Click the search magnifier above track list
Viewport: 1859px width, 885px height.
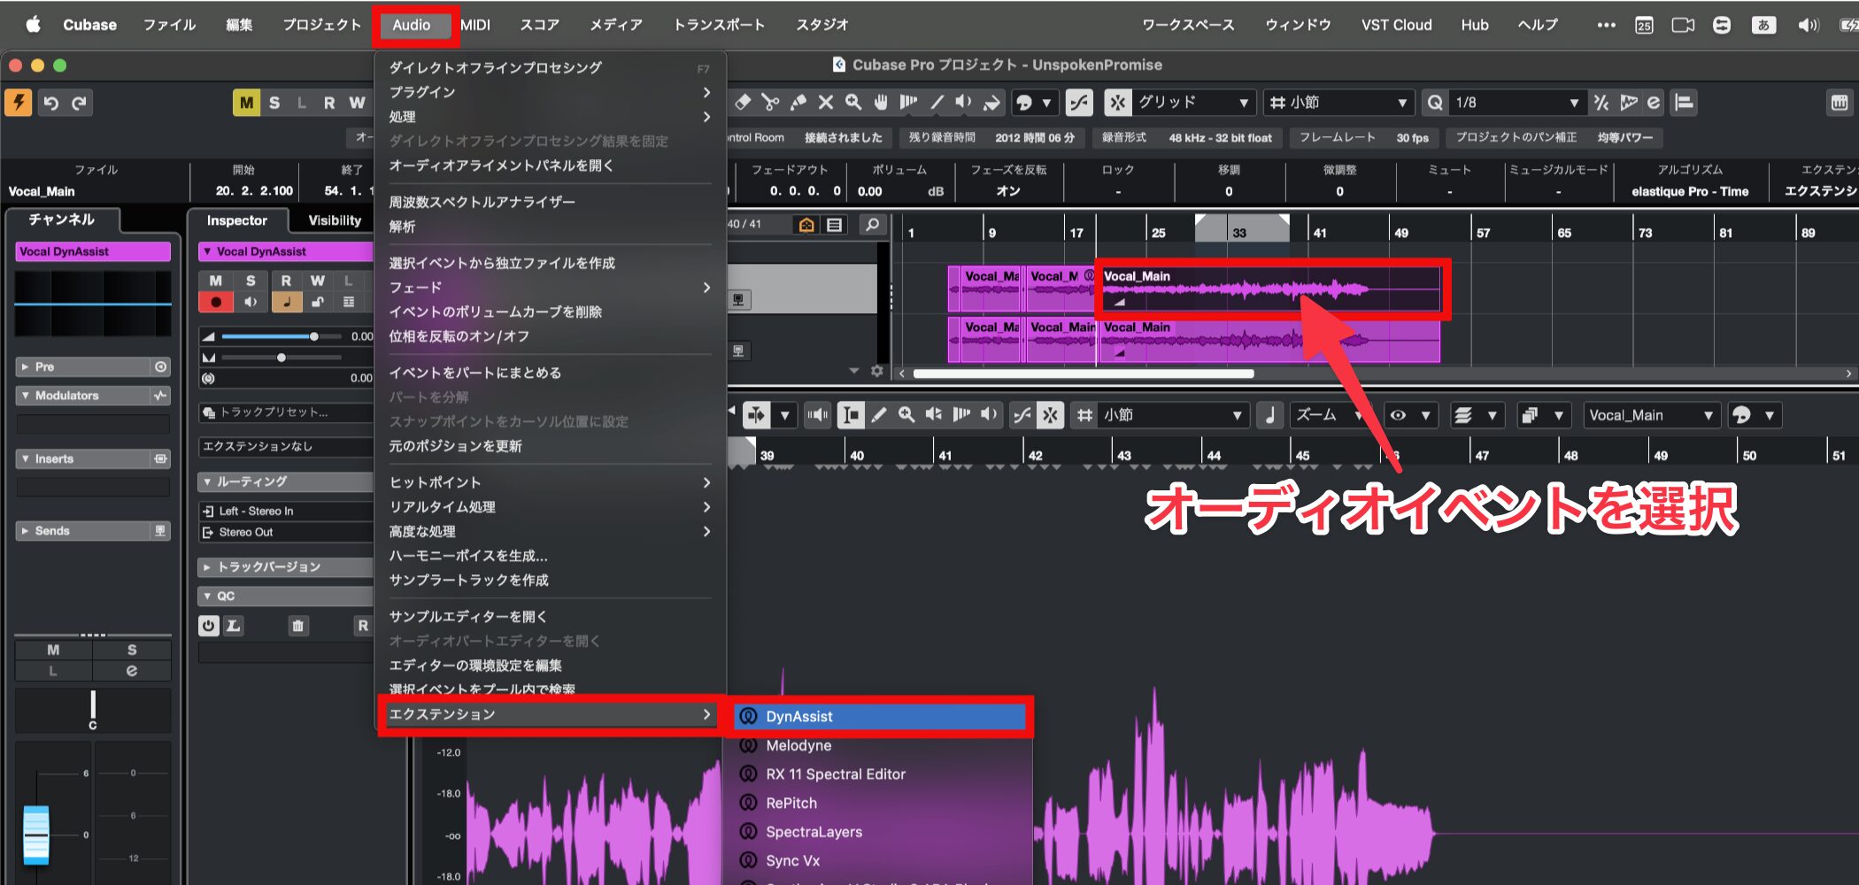[x=872, y=225]
